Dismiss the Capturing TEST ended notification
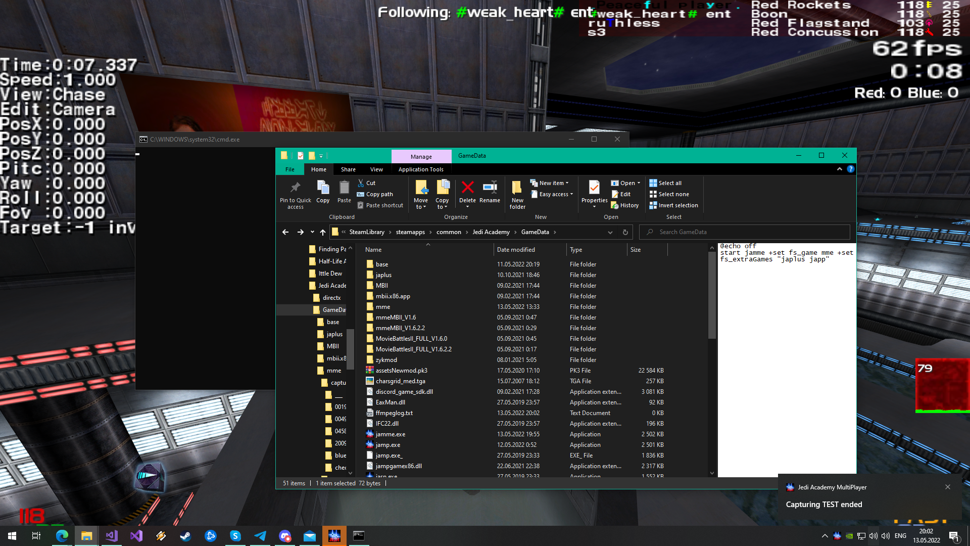970x546 pixels. click(948, 487)
